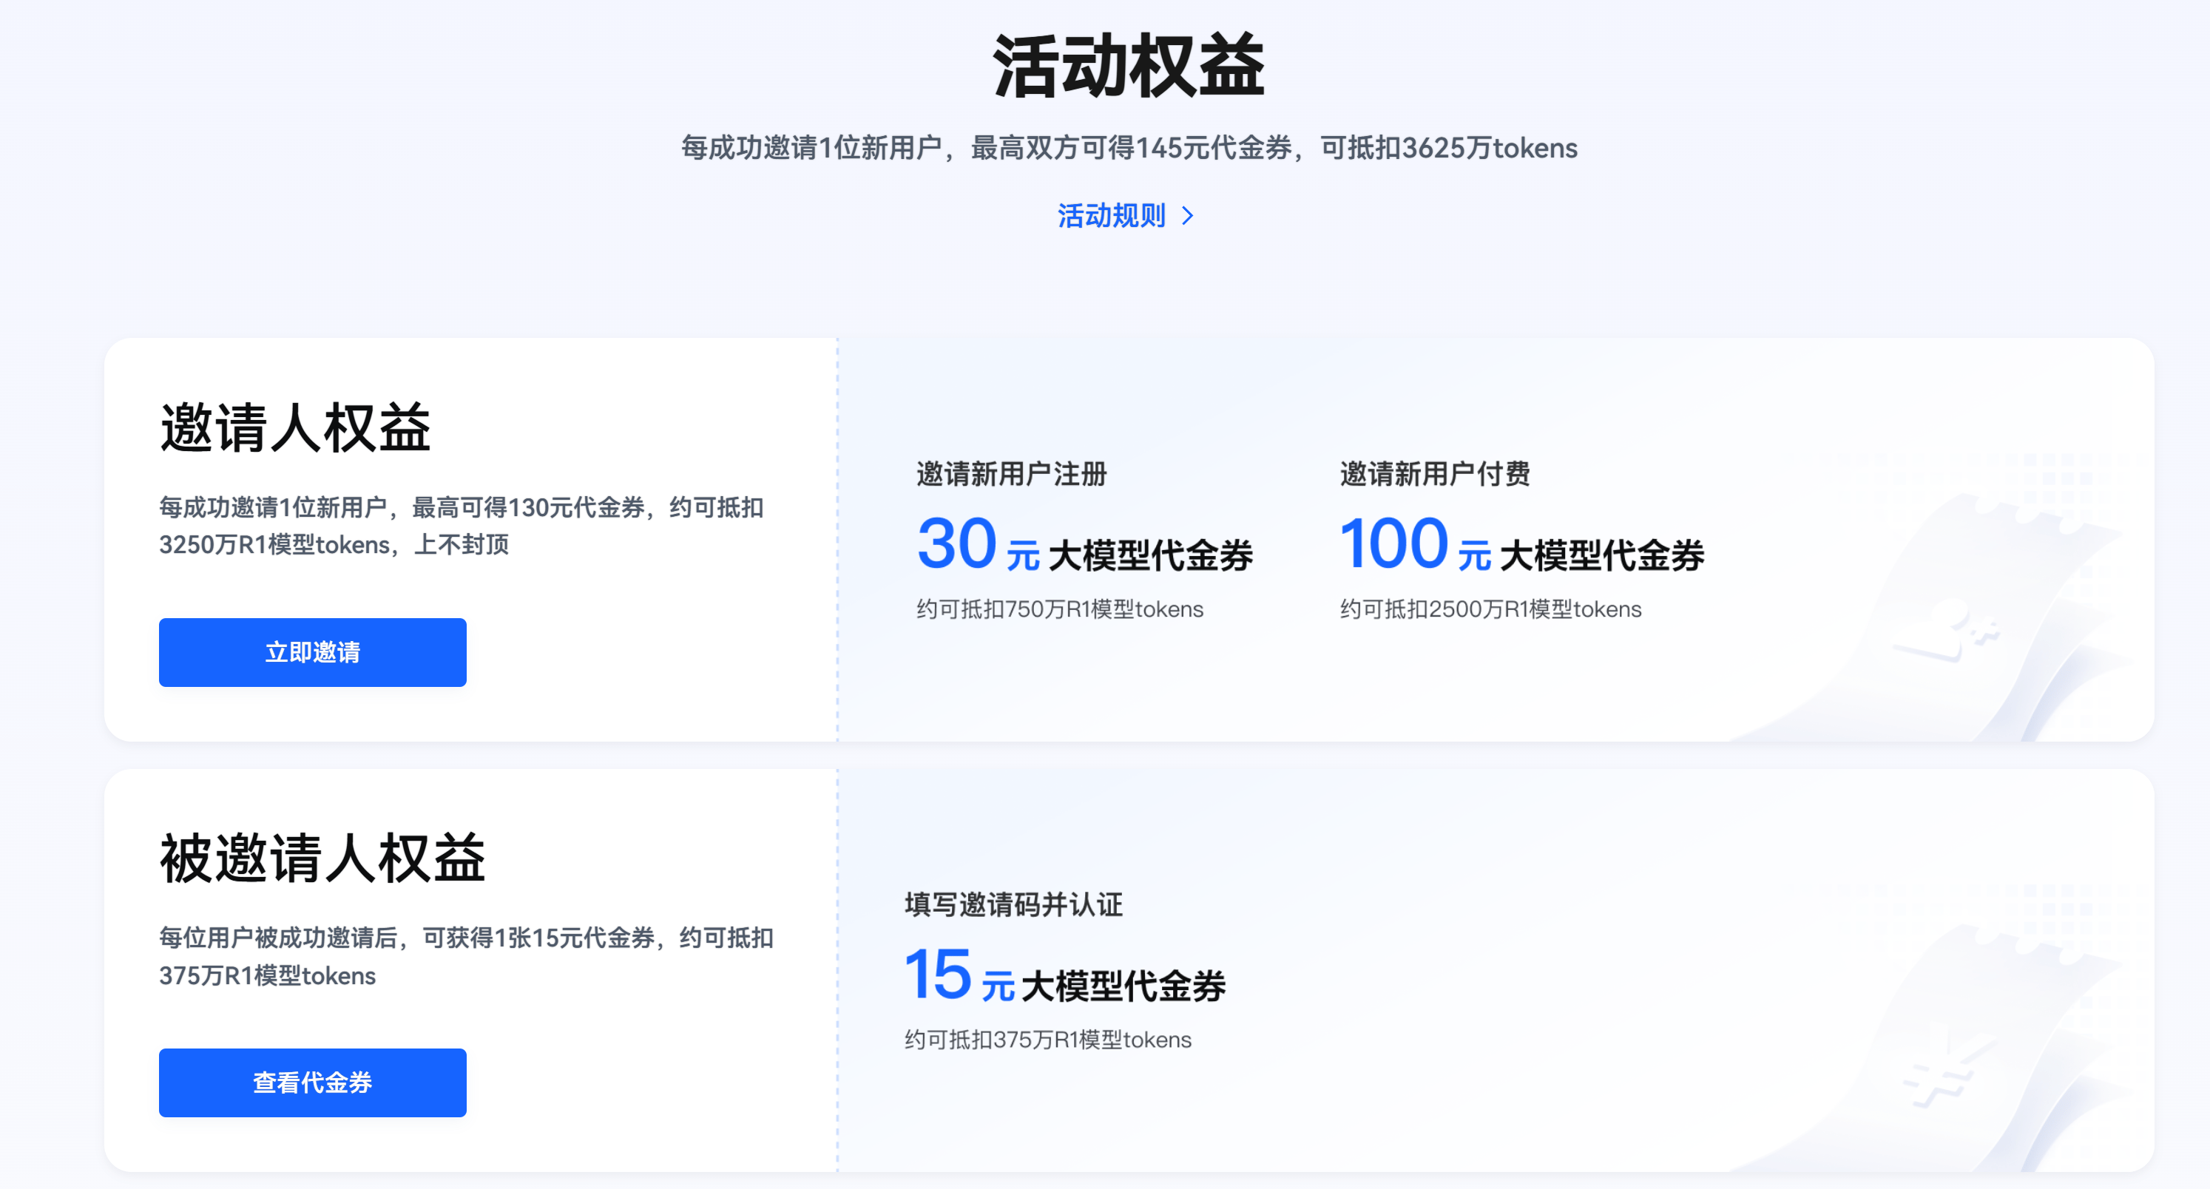Click the 100 元 大模型代金券 amount
The height and width of the screenshot is (1189, 2210).
click(1522, 545)
